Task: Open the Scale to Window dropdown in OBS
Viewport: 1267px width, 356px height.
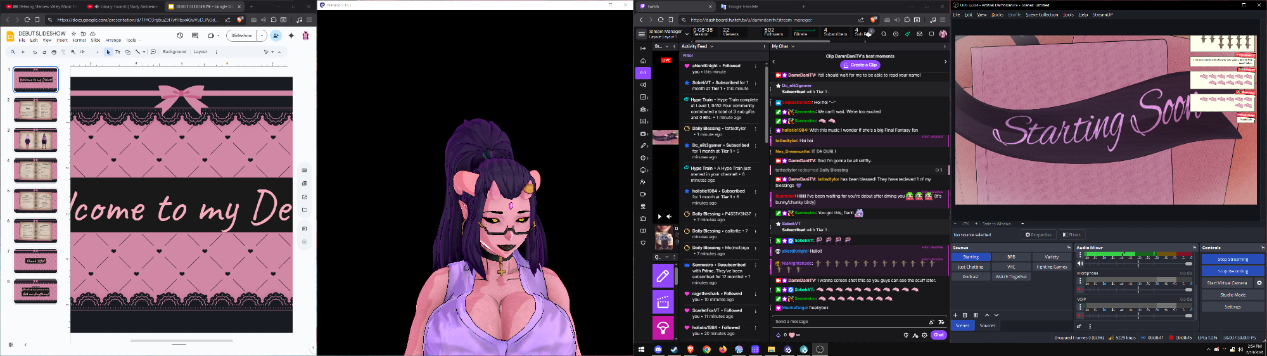Action: [x=1022, y=224]
